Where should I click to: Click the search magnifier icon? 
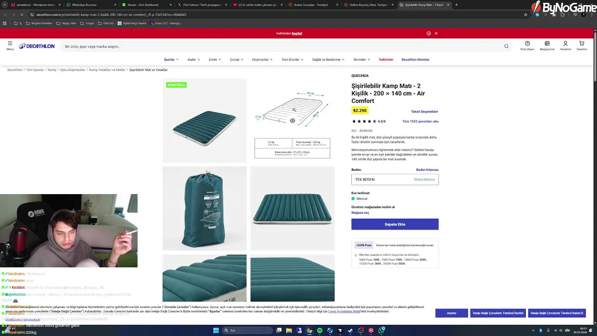(x=506, y=46)
